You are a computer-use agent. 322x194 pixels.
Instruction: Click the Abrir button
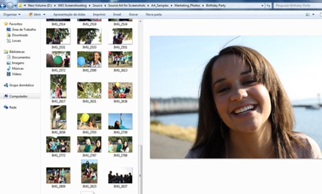[x=35, y=15]
